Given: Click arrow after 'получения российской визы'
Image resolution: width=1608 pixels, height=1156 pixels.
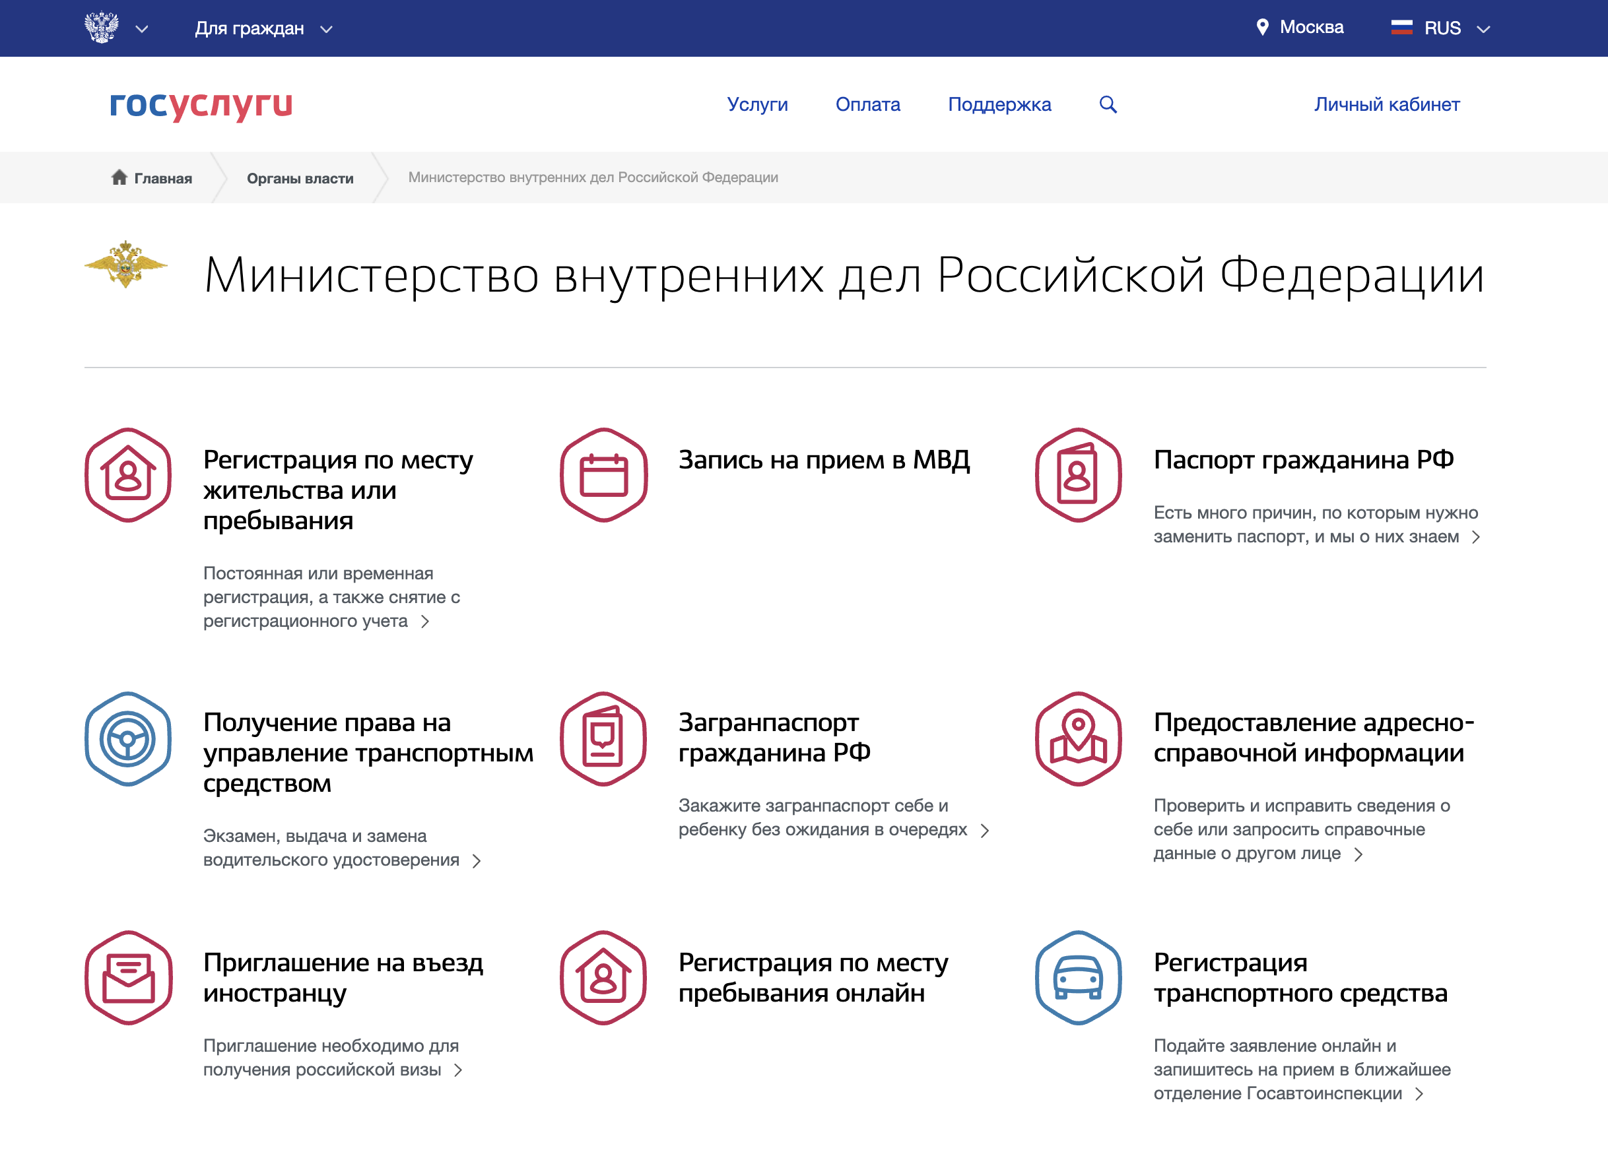Looking at the screenshot, I should (459, 1070).
